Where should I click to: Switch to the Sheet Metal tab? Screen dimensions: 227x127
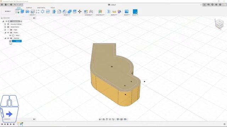coord(41,8)
